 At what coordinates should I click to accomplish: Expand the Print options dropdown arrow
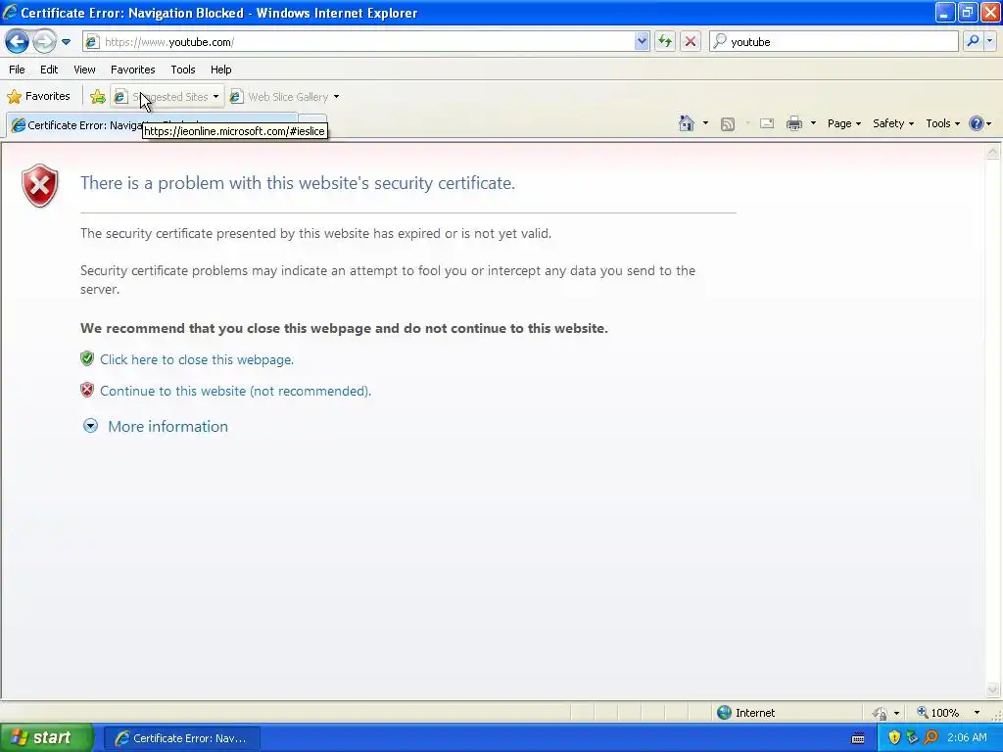point(813,123)
